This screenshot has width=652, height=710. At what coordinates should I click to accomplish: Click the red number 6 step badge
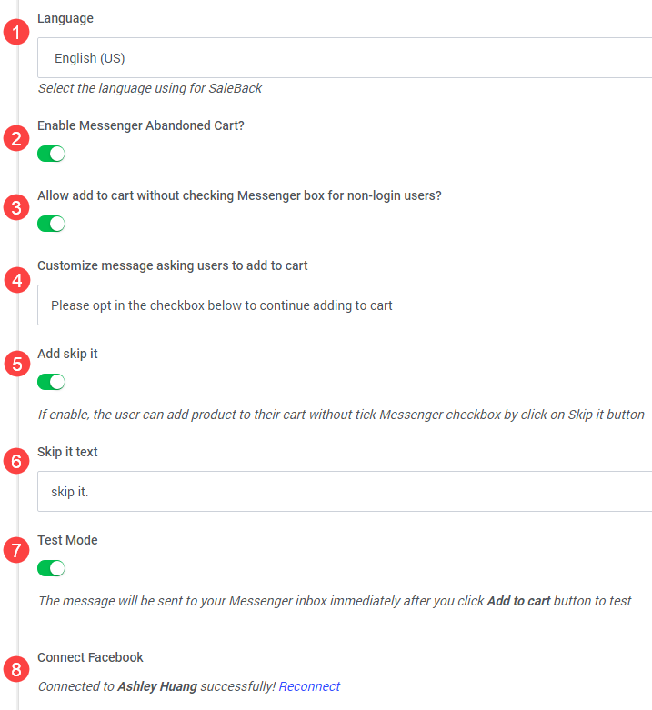point(16,461)
